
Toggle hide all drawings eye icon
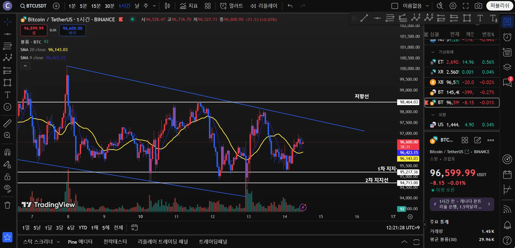click(7, 189)
